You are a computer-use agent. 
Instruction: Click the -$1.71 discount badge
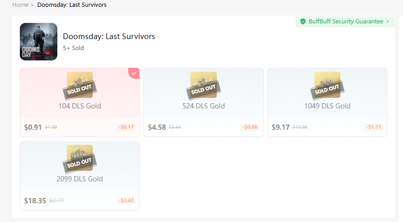(374, 127)
